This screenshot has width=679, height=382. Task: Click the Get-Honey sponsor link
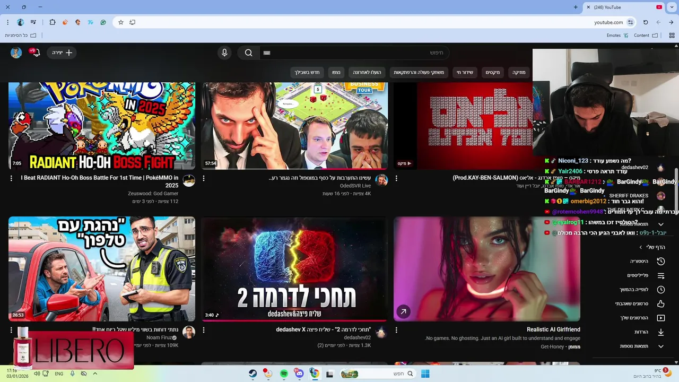click(552, 346)
